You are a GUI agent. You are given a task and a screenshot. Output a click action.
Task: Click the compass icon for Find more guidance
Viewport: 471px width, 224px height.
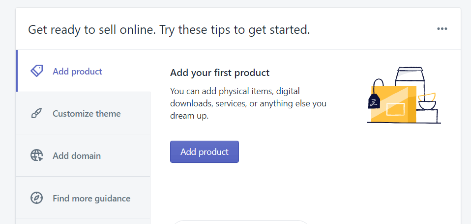(37, 198)
